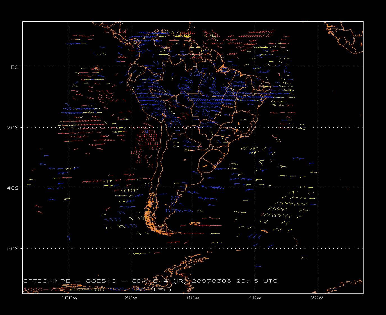
Task: Click the 20:15 UTC time text
Action: [x=257, y=281]
